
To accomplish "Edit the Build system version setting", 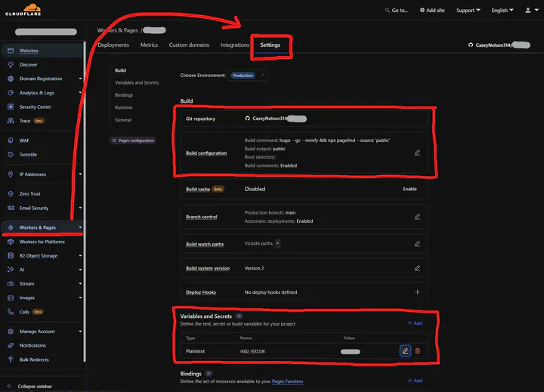I will tap(417, 268).
